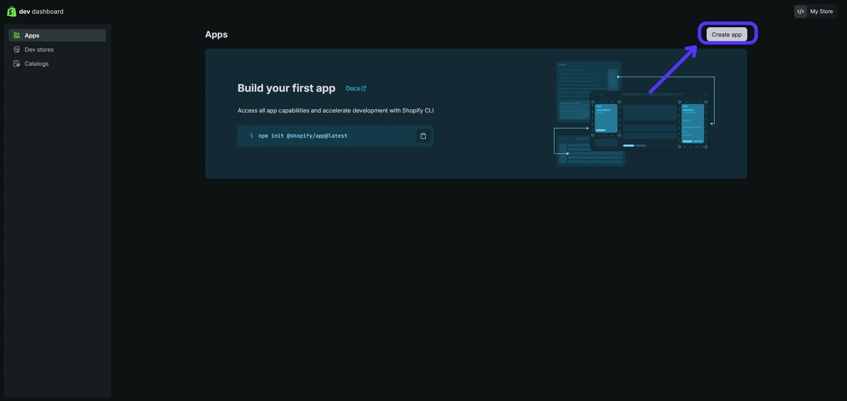Click the Create app button

(x=727, y=34)
